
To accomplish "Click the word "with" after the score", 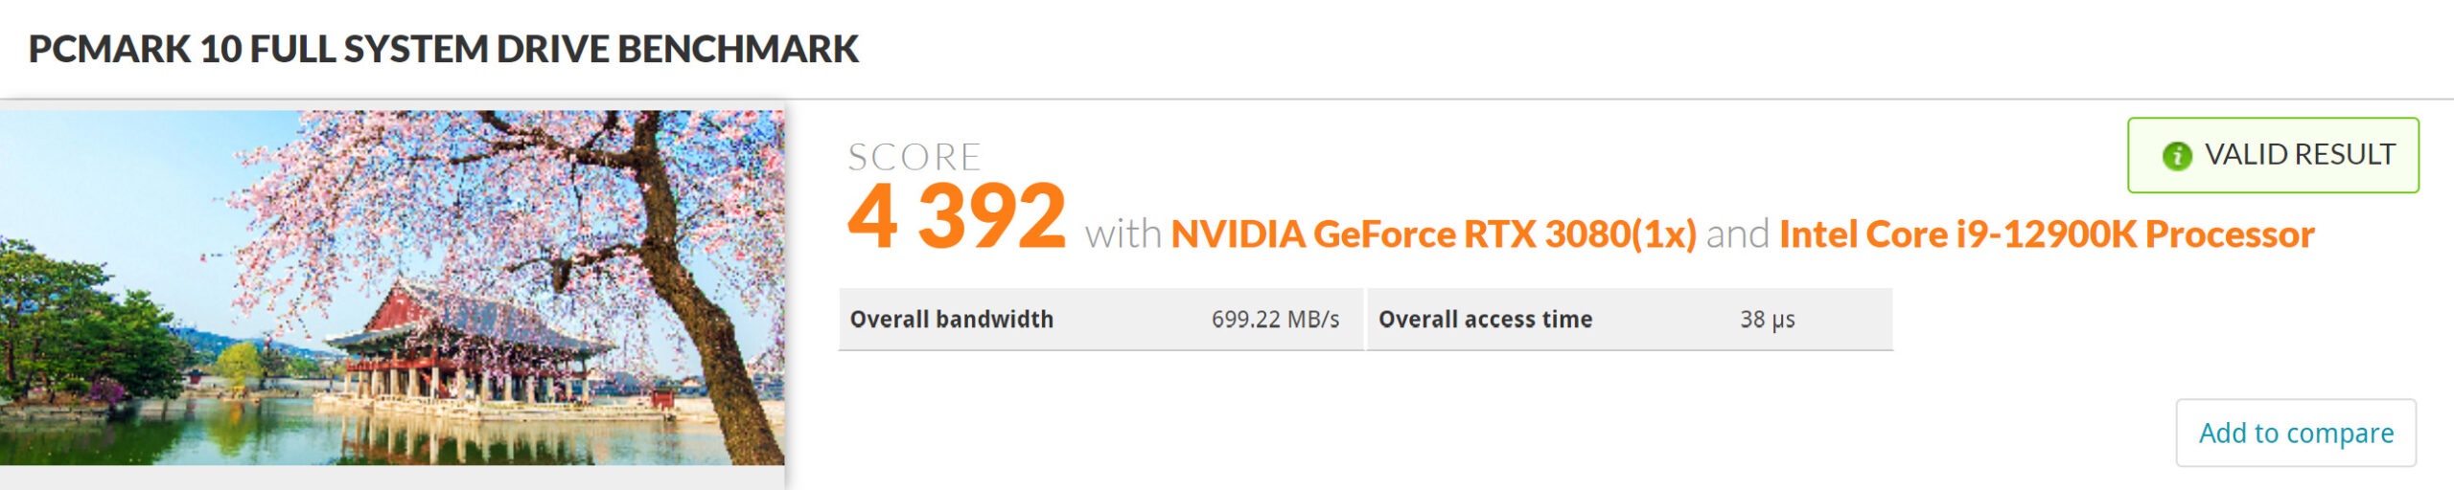I will pyautogui.click(x=1123, y=234).
